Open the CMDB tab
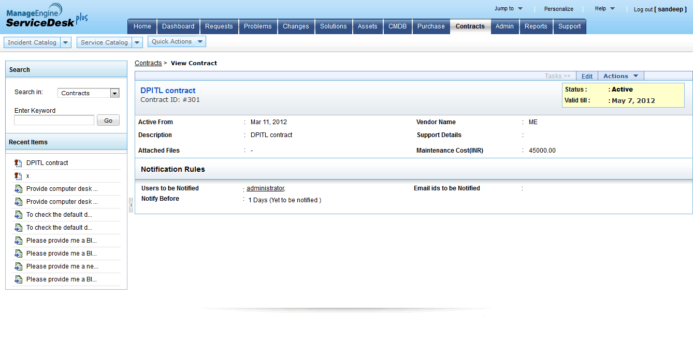The width and height of the screenshot is (693, 343). coord(397,26)
